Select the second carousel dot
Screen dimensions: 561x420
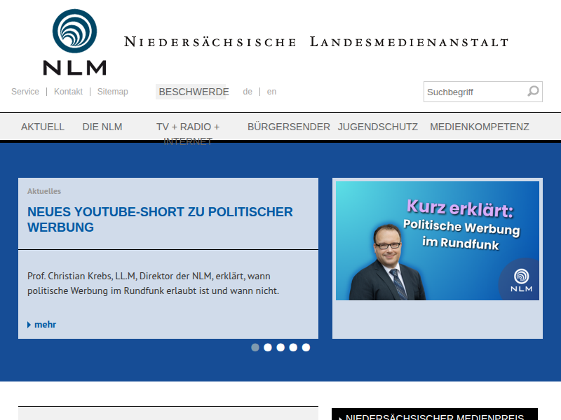[x=268, y=347]
